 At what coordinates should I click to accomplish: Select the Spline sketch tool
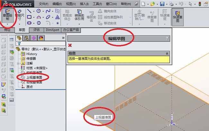48,11
